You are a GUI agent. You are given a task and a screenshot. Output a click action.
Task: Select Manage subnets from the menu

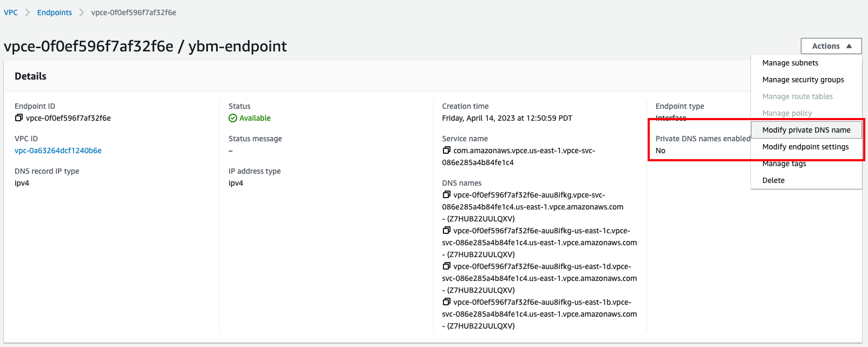coord(789,63)
